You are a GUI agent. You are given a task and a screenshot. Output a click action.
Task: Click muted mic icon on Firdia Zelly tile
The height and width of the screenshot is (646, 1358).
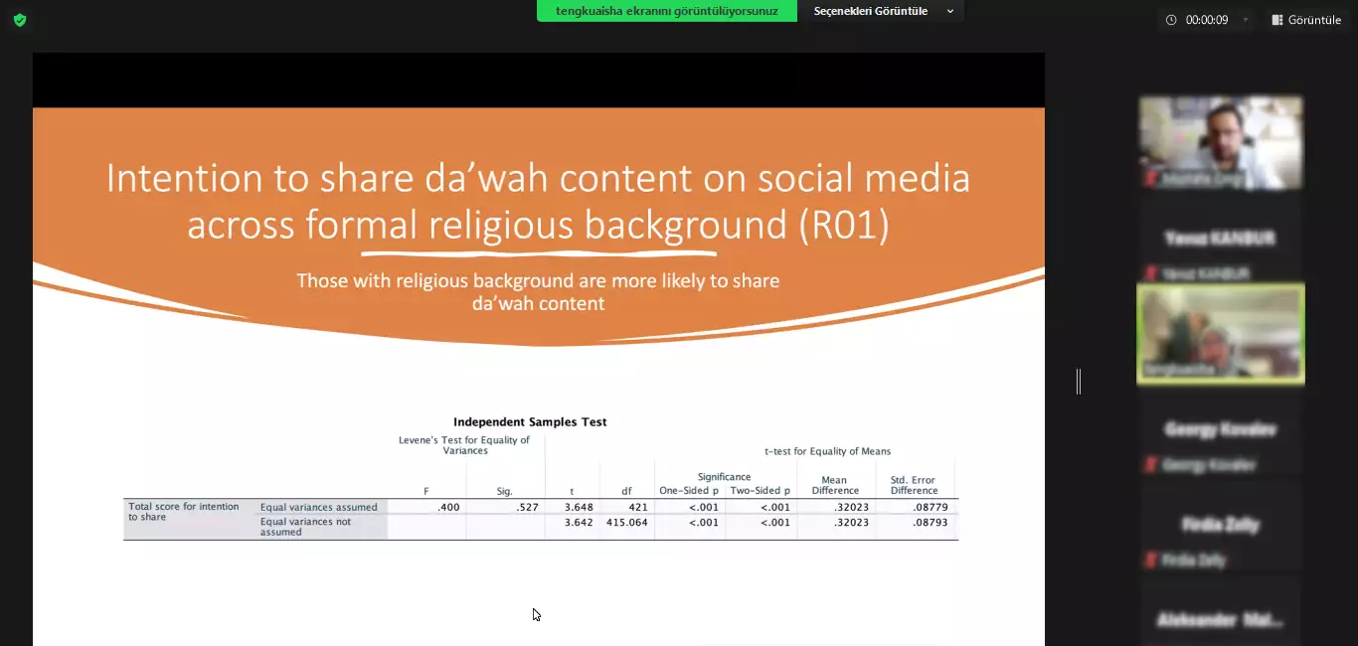click(x=1151, y=561)
